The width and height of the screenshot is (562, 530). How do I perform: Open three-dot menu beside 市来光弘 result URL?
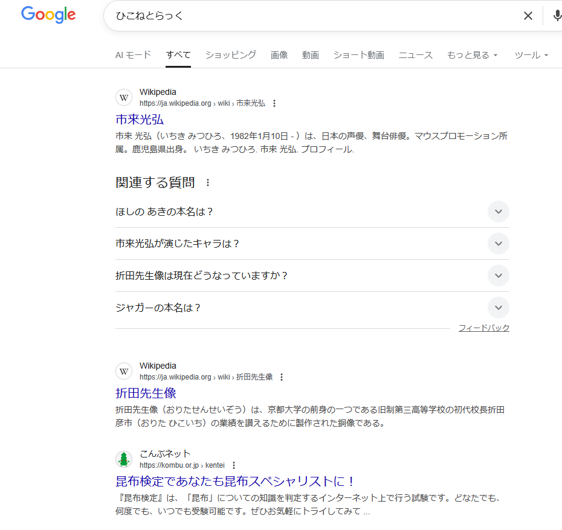point(274,103)
